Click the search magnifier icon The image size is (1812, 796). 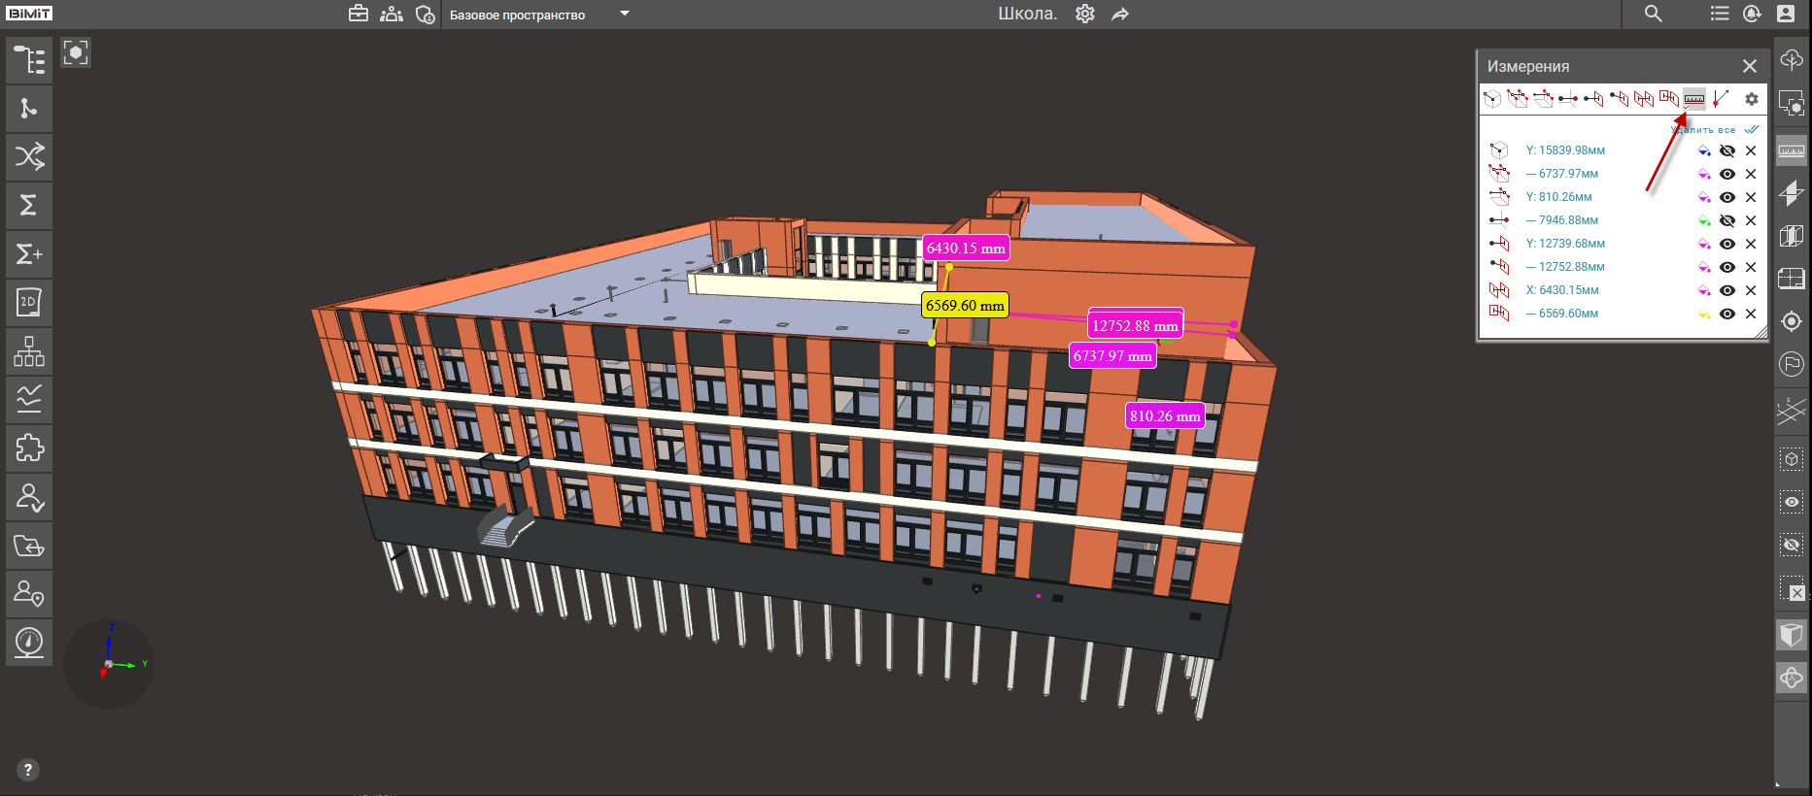(1653, 14)
